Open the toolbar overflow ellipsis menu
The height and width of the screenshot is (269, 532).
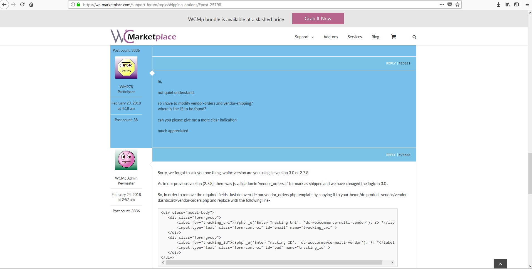(442, 4)
